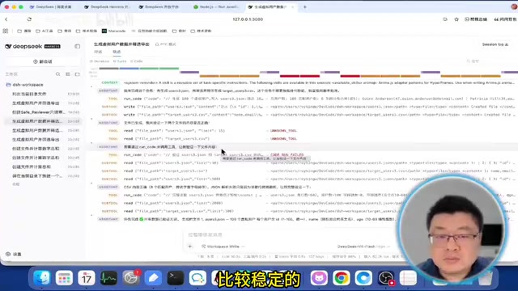Screen dimensions: 518x291
Task: Open System Settings gear in Dock
Action: click(x=131, y=278)
